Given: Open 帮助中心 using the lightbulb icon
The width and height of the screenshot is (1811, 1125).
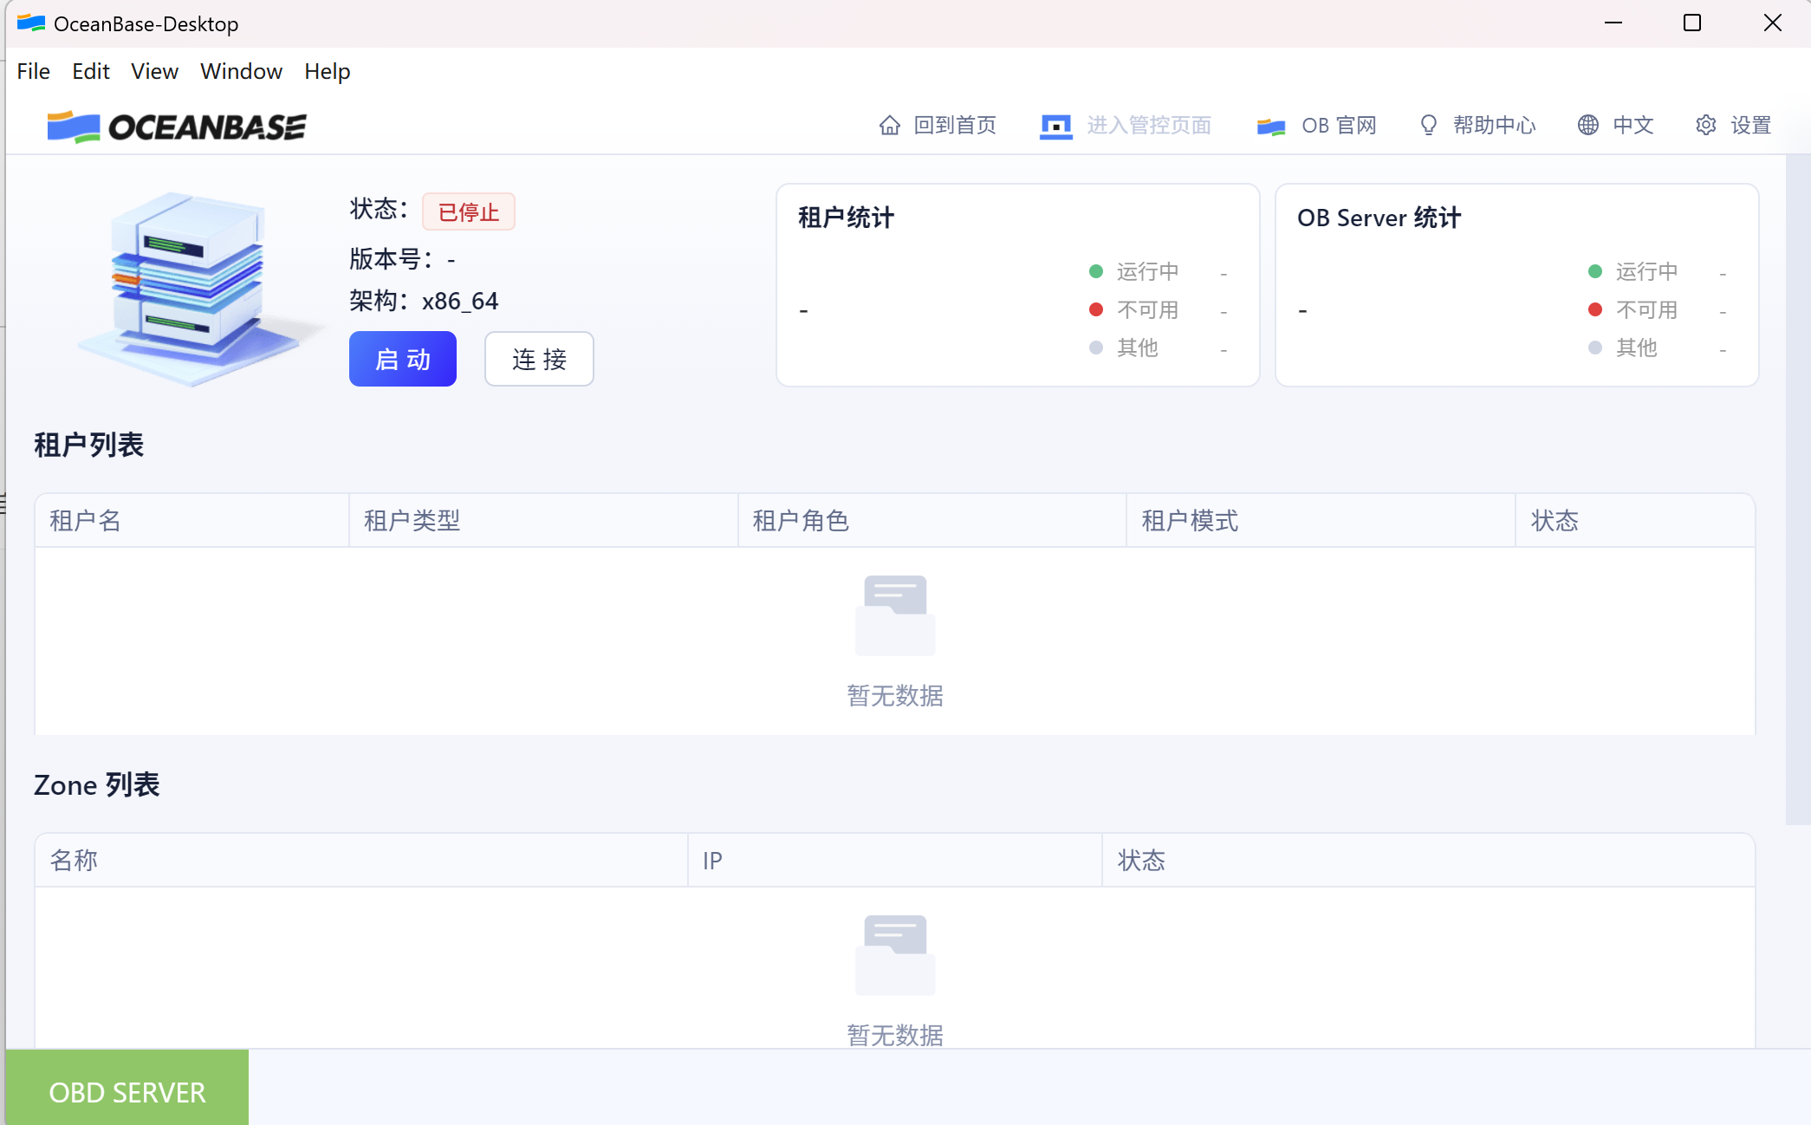Looking at the screenshot, I should [1427, 126].
